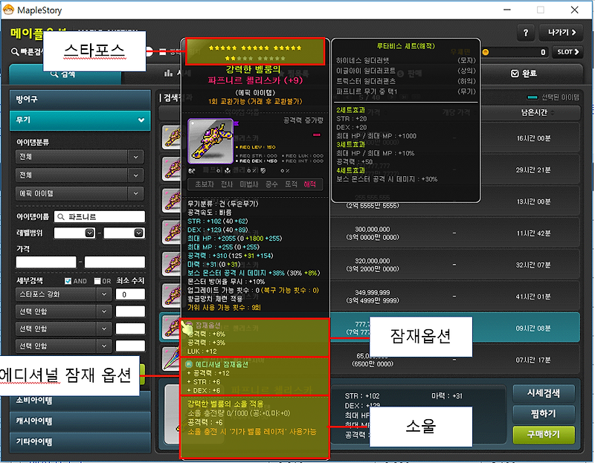Screen dimensions: 595x463
Task: Click the search icon inside item name field
Action: click(61, 217)
